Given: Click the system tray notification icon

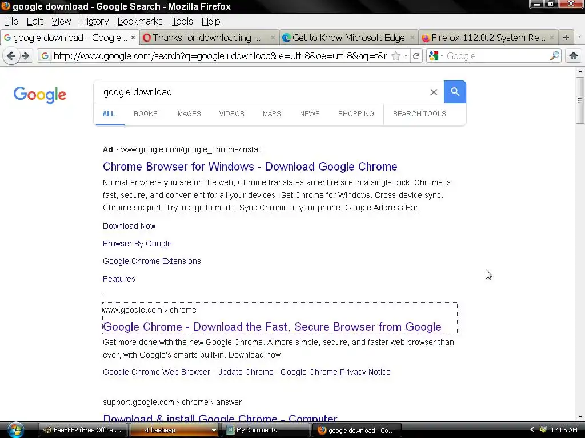Looking at the screenshot, I should coord(543,430).
